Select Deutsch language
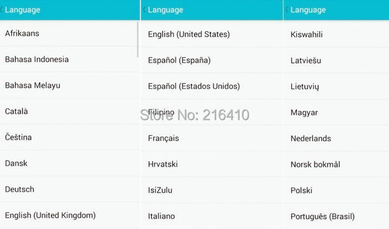This screenshot has width=389, height=229. click(x=19, y=189)
